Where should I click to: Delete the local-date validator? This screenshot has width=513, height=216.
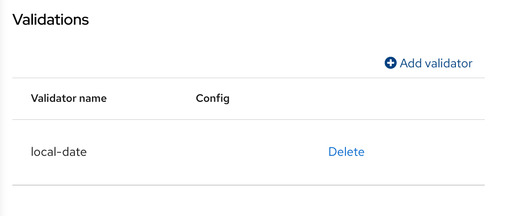[346, 152]
